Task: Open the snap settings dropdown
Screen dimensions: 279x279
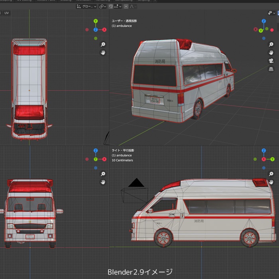Action: click(x=118, y=7)
